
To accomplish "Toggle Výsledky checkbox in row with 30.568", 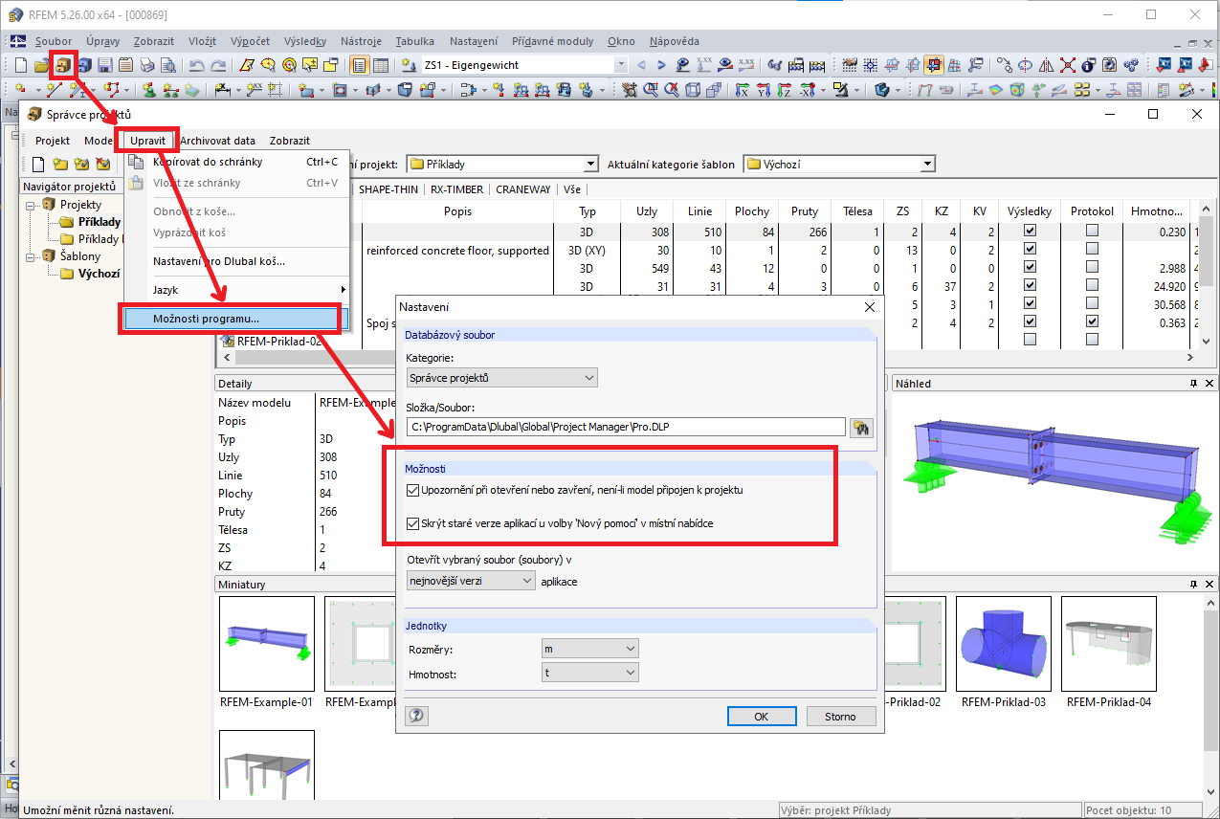I will point(1030,304).
